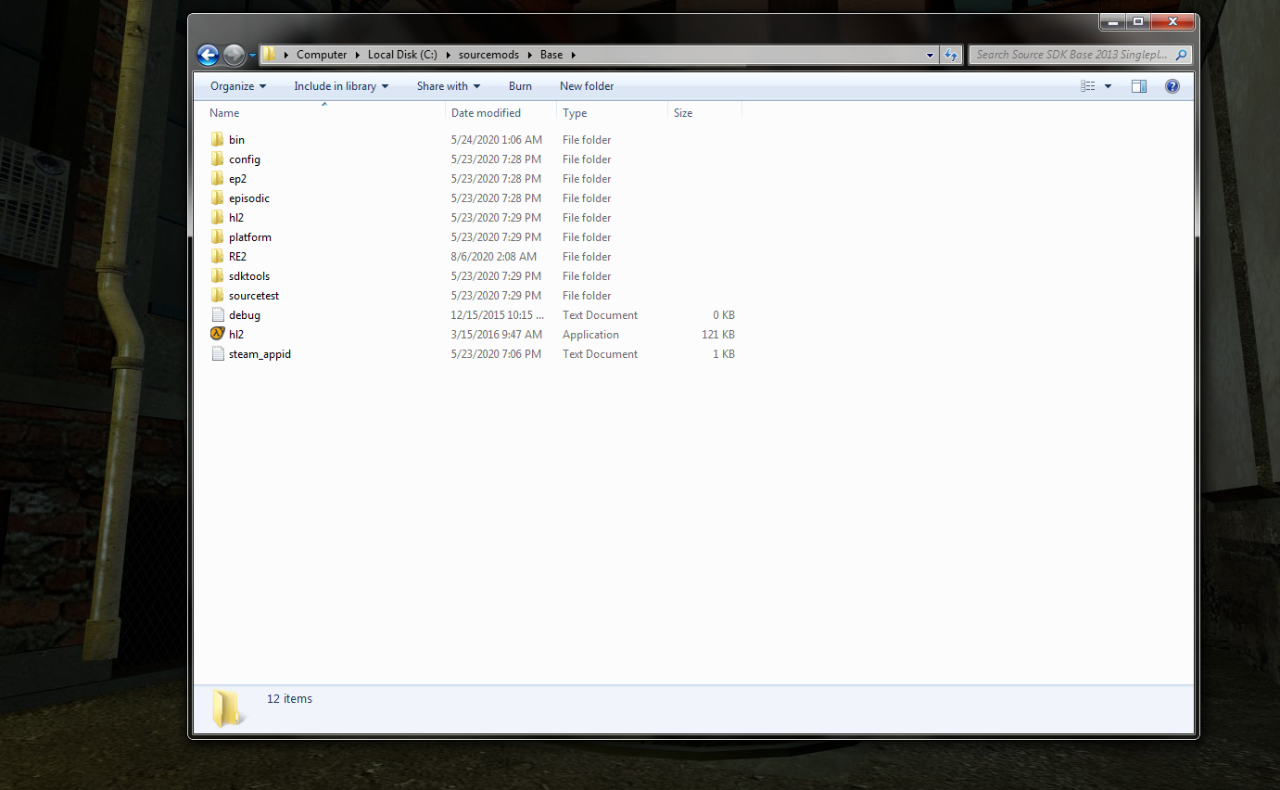The height and width of the screenshot is (790, 1280).
Task: Click the New folder button
Action: pos(587,86)
